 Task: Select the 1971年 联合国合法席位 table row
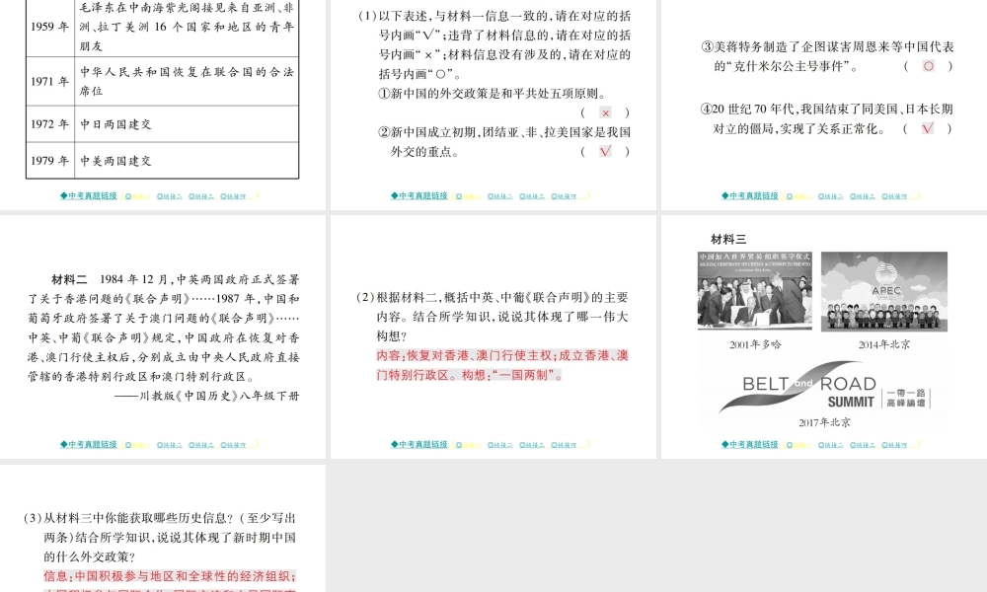[162, 81]
